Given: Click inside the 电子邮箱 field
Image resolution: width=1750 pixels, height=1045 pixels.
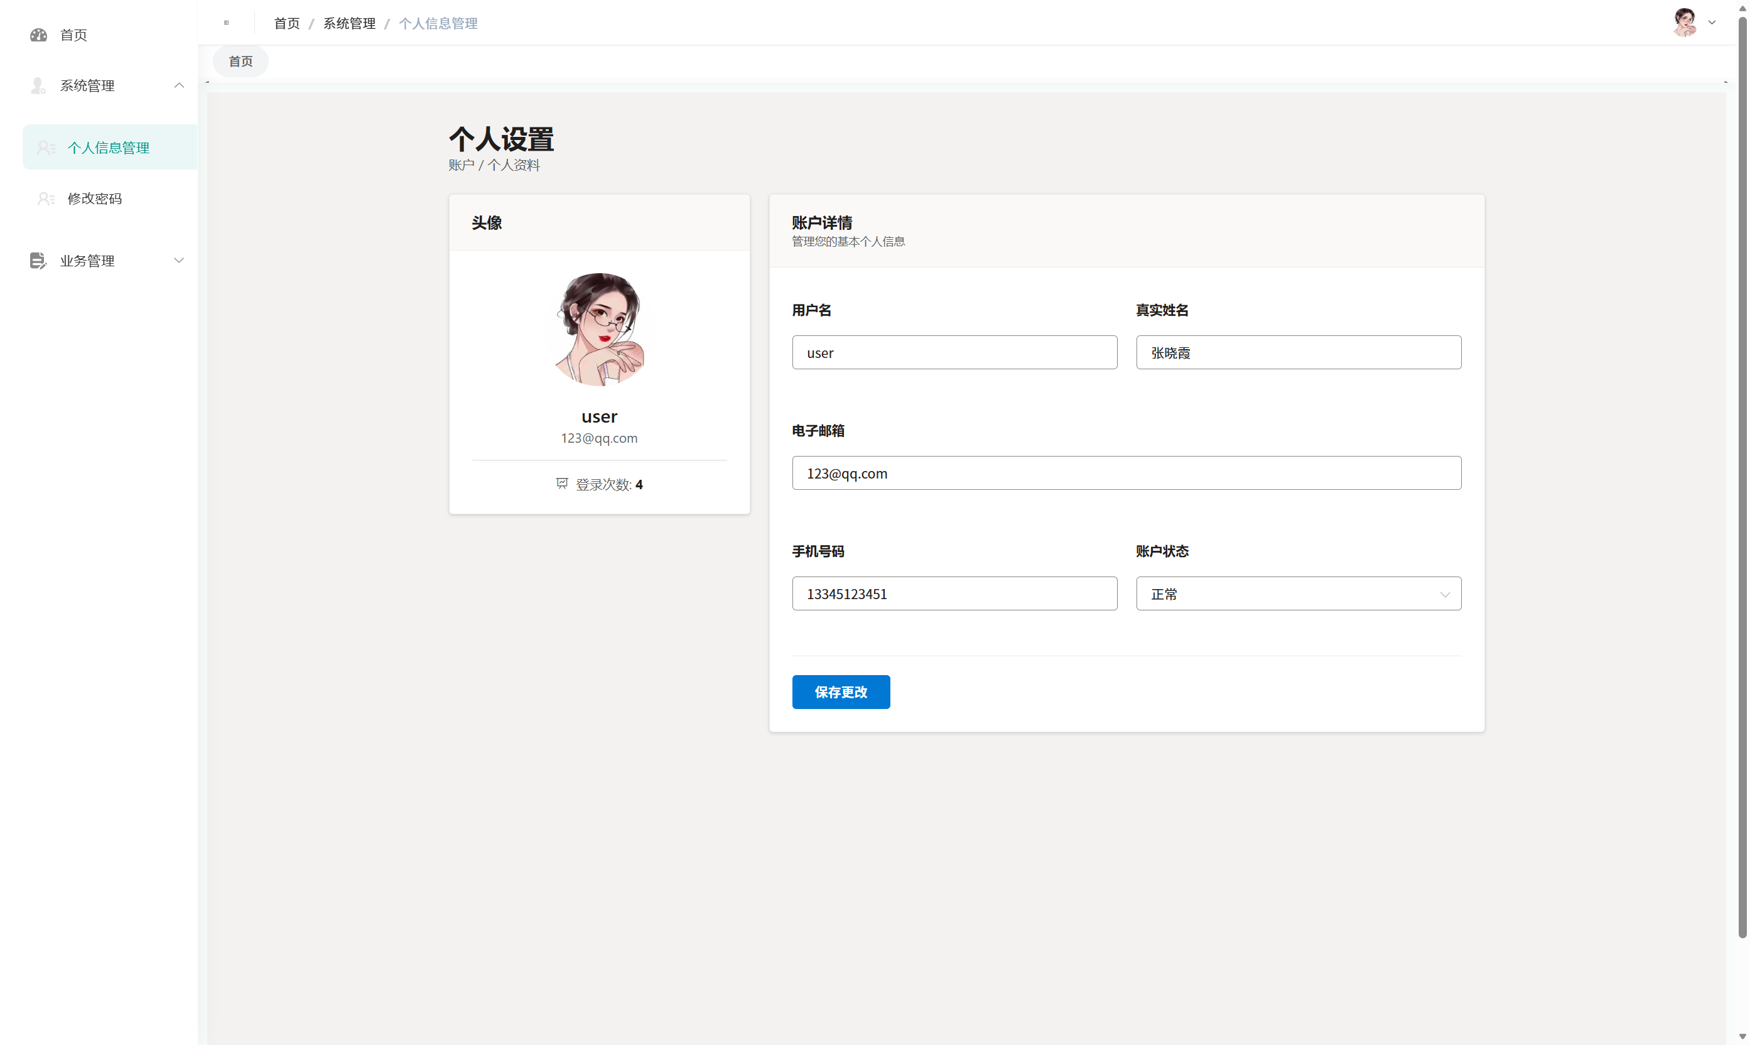Looking at the screenshot, I should point(1126,472).
